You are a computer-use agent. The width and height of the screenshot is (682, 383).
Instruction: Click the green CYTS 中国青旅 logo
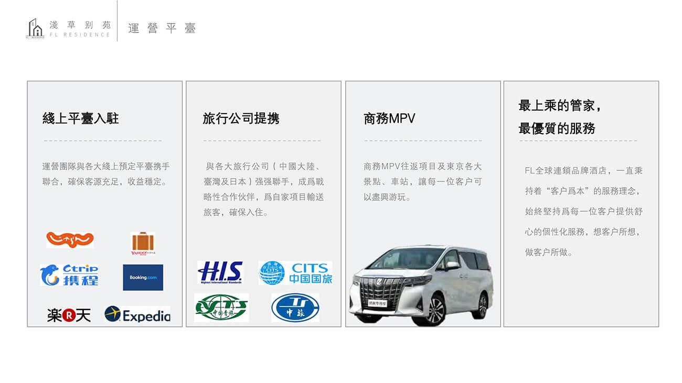point(221,308)
